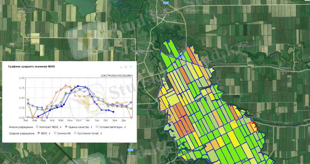Close the NDVI chart panel
This screenshot has width=310, height=164.
click(x=131, y=67)
